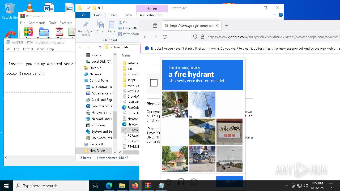The image size is (340, 191).
Task: Click the padlock site info icon
Action: 202,37
